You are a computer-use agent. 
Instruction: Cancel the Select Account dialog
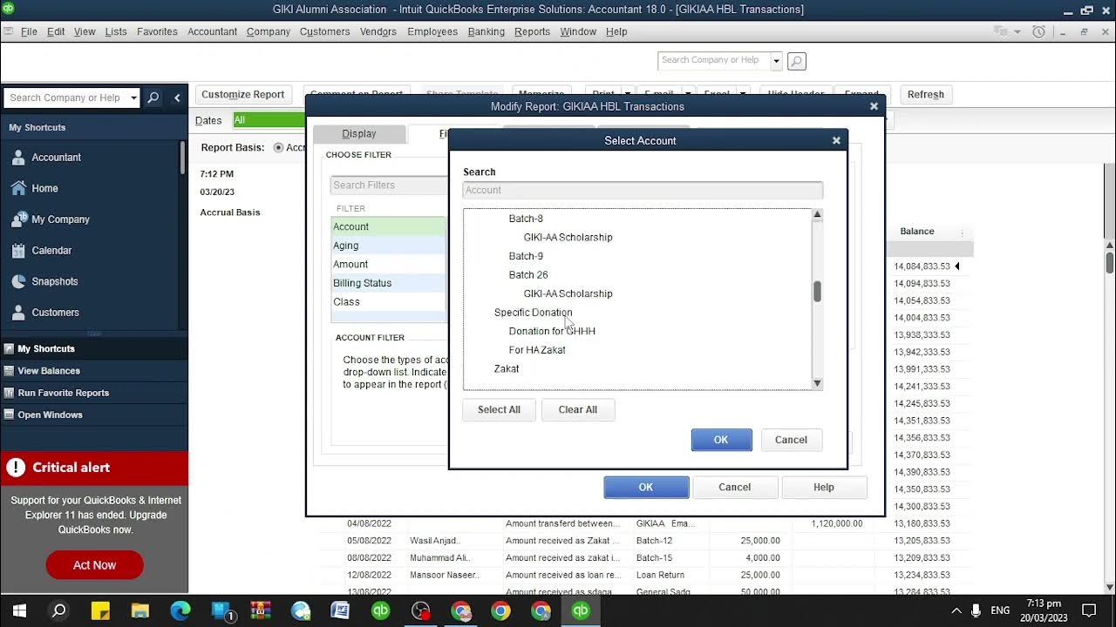click(x=791, y=440)
